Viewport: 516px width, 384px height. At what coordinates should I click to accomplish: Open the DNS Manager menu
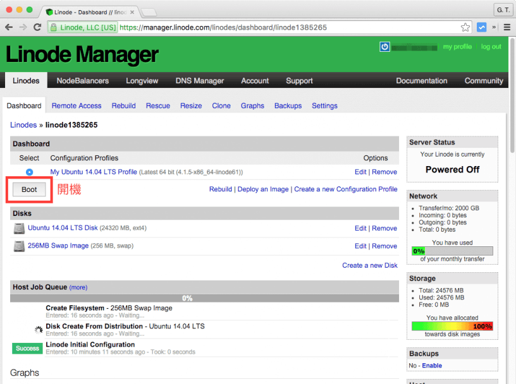click(199, 81)
